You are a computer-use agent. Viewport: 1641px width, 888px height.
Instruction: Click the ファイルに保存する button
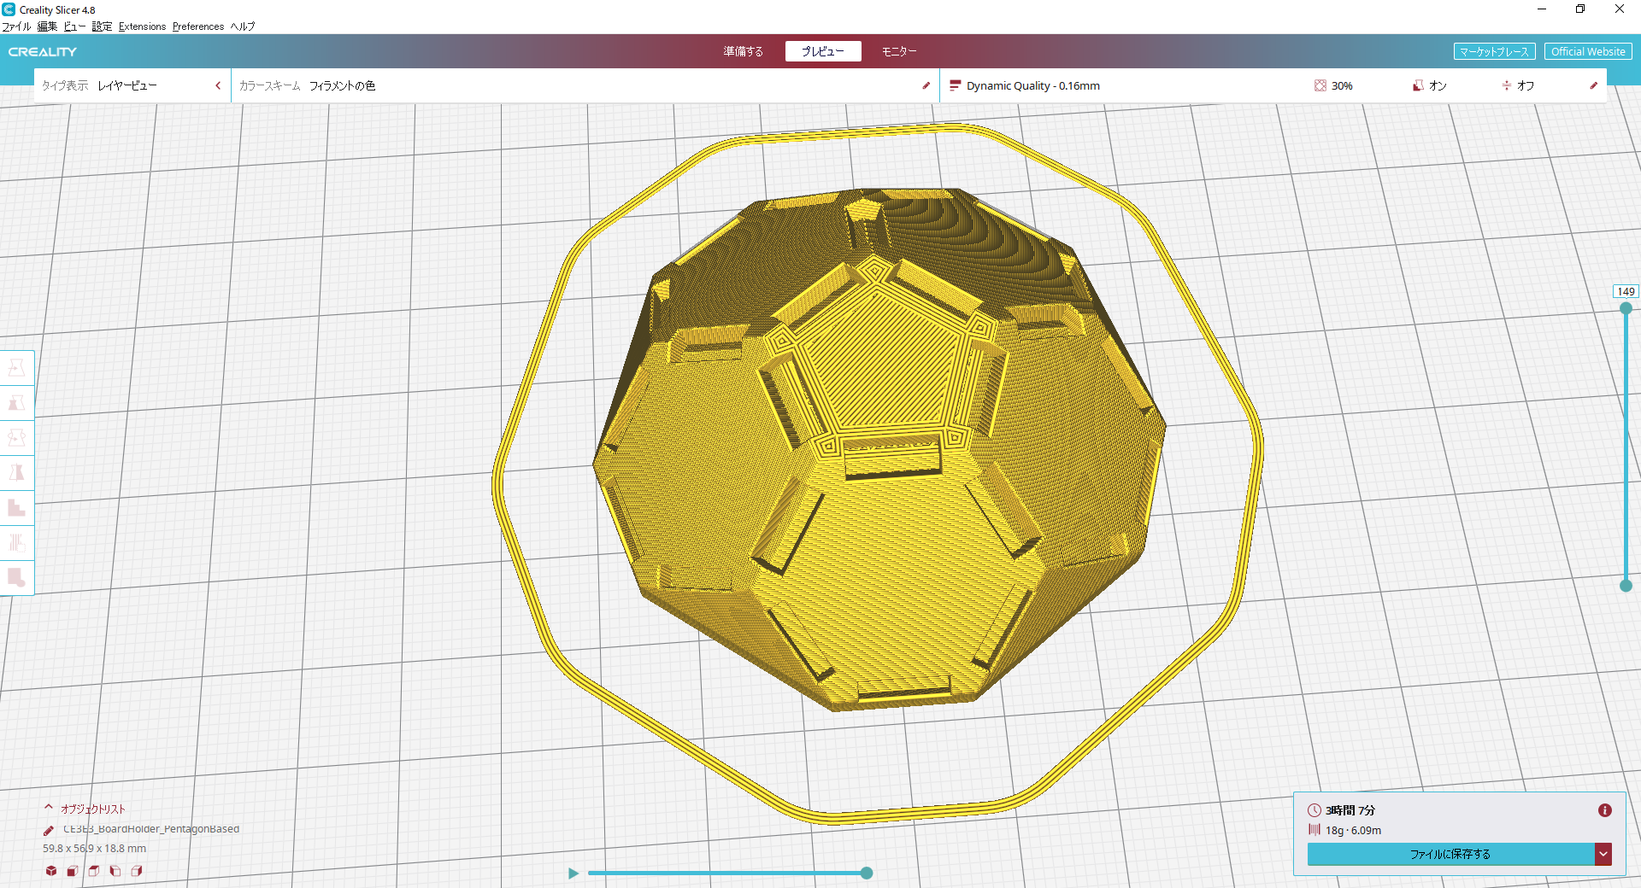tap(1450, 854)
